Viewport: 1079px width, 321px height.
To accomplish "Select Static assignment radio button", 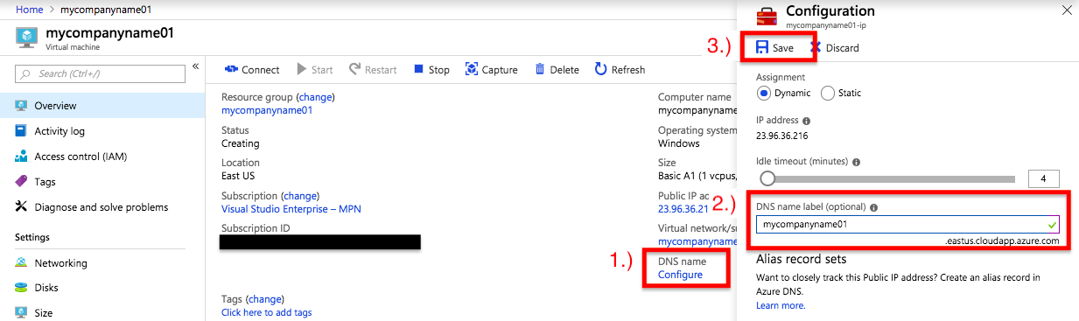I will [x=828, y=94].
